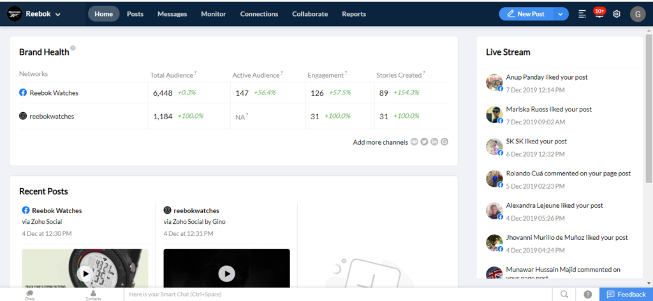Click the text-lines icon beside New Post
Screen dimensions: 653x301
[x=582, y=14]
